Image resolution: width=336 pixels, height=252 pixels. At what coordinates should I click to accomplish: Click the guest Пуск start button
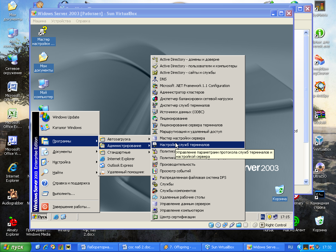(40, 217)
